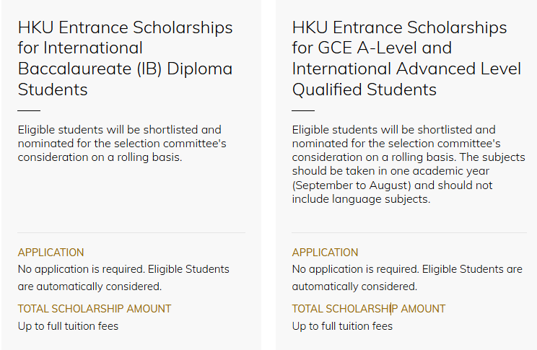
Task: Click 'Up to full tuition fees' in IB card
Action: point(68,326)
